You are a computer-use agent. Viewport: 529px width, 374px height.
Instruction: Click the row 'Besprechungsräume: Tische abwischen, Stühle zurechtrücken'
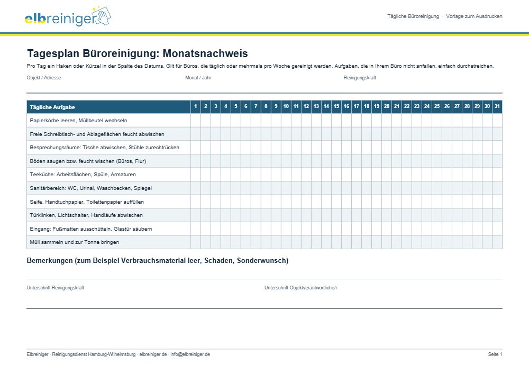click(x=264, y=148)
